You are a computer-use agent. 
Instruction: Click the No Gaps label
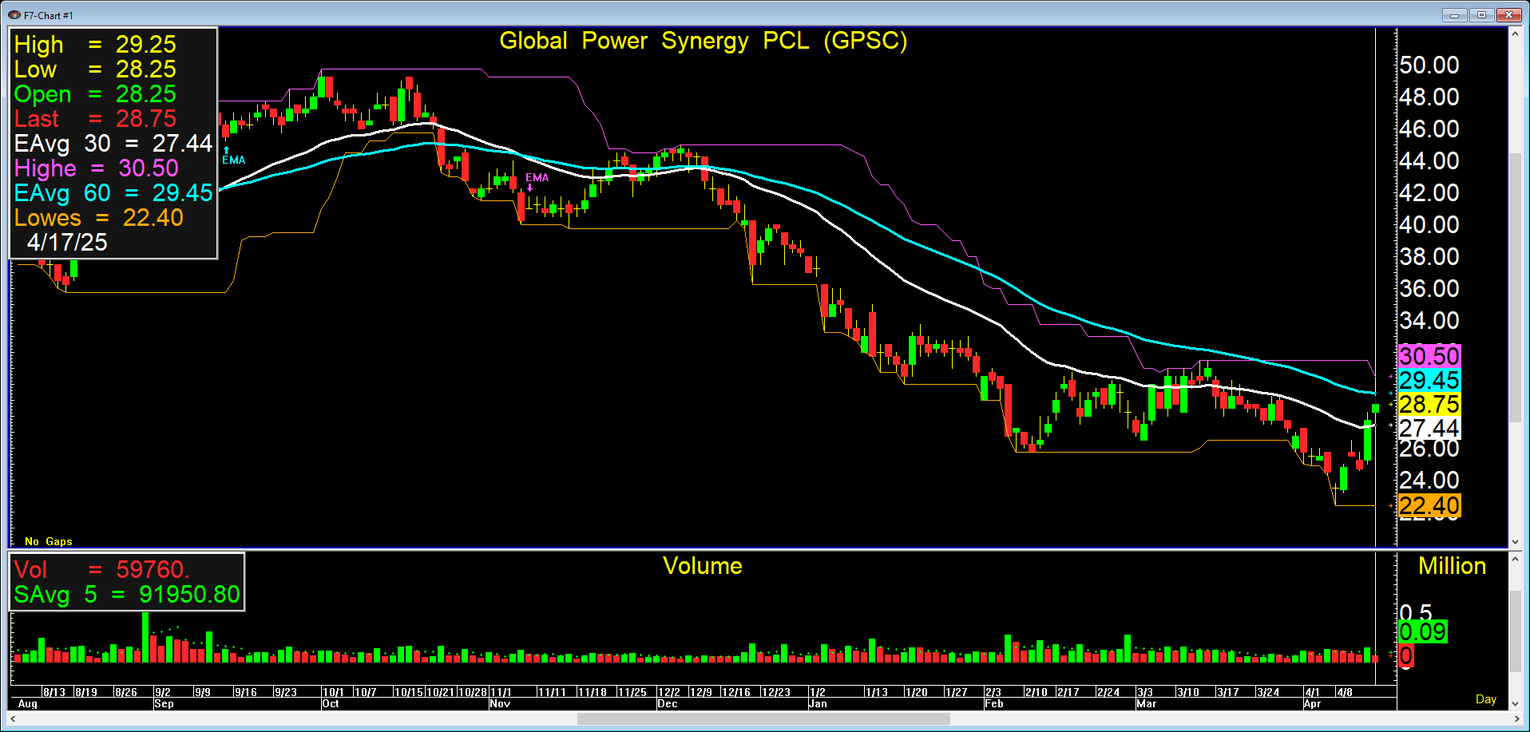[x=49, y=541]
